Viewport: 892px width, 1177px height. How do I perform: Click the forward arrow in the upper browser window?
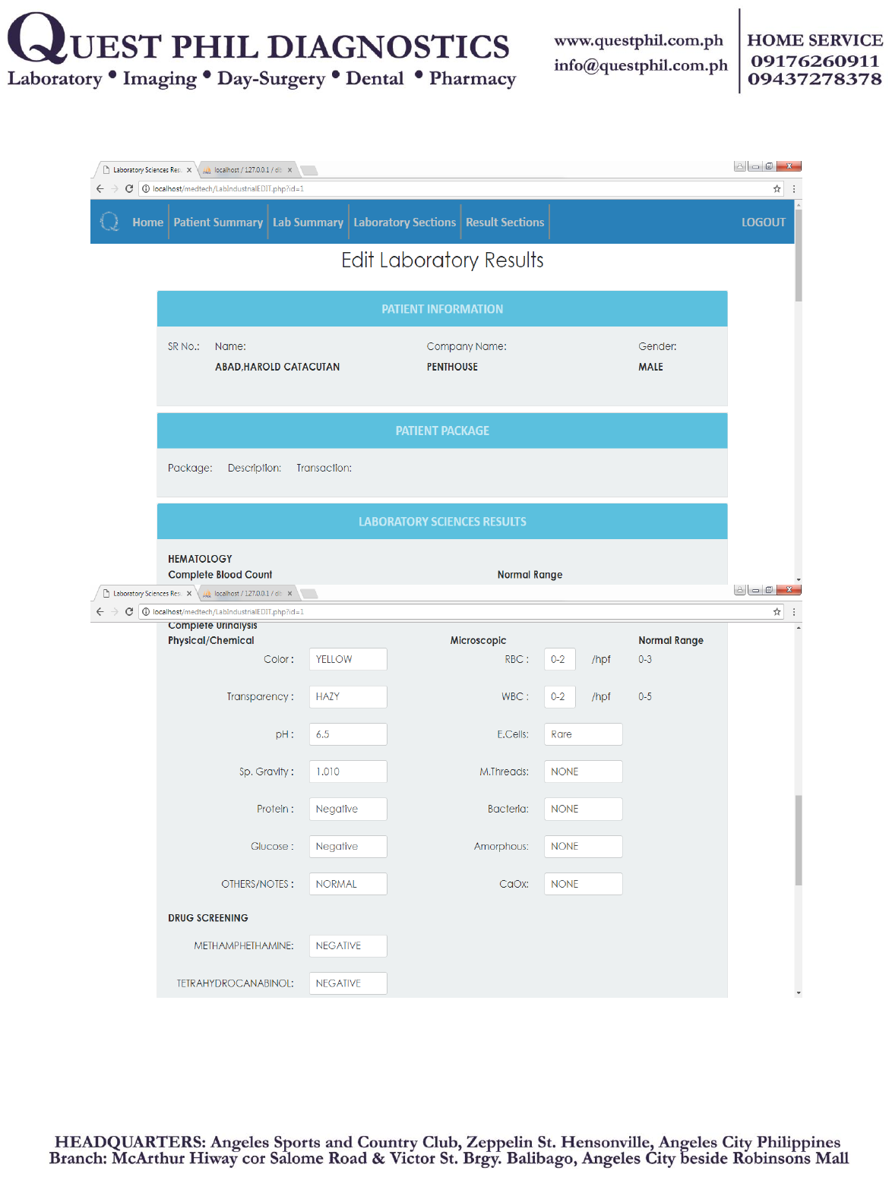tap(115, 189)
